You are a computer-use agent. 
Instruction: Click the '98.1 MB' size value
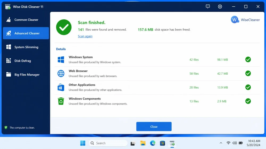point(222,60)
